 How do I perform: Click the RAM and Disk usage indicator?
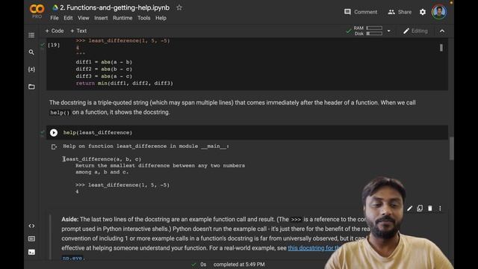click(x=368, y=31)
